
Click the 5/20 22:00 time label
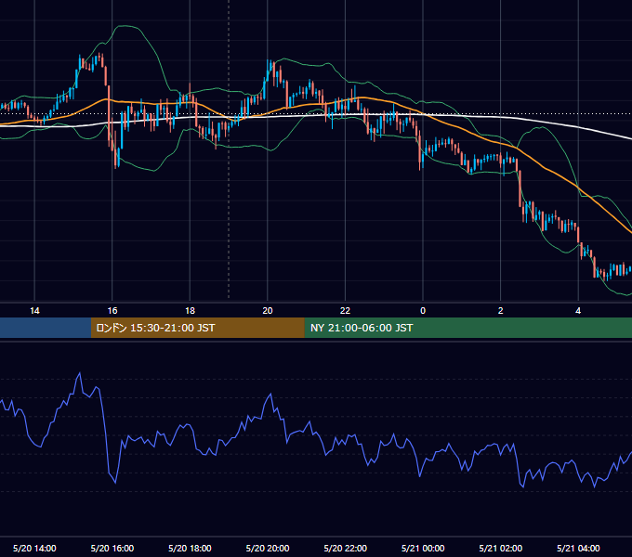point(345,548)
